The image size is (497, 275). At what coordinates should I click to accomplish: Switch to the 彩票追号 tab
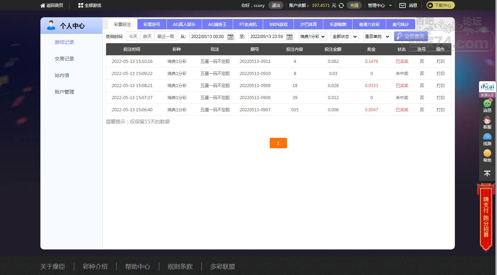point(152,25)
